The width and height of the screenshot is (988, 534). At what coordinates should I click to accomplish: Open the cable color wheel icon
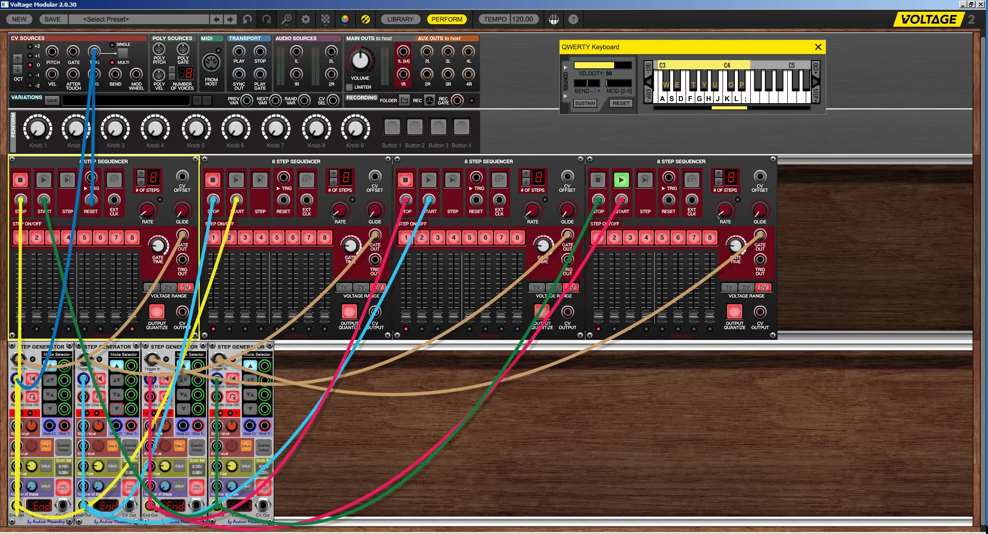click(x=345, y=20)
